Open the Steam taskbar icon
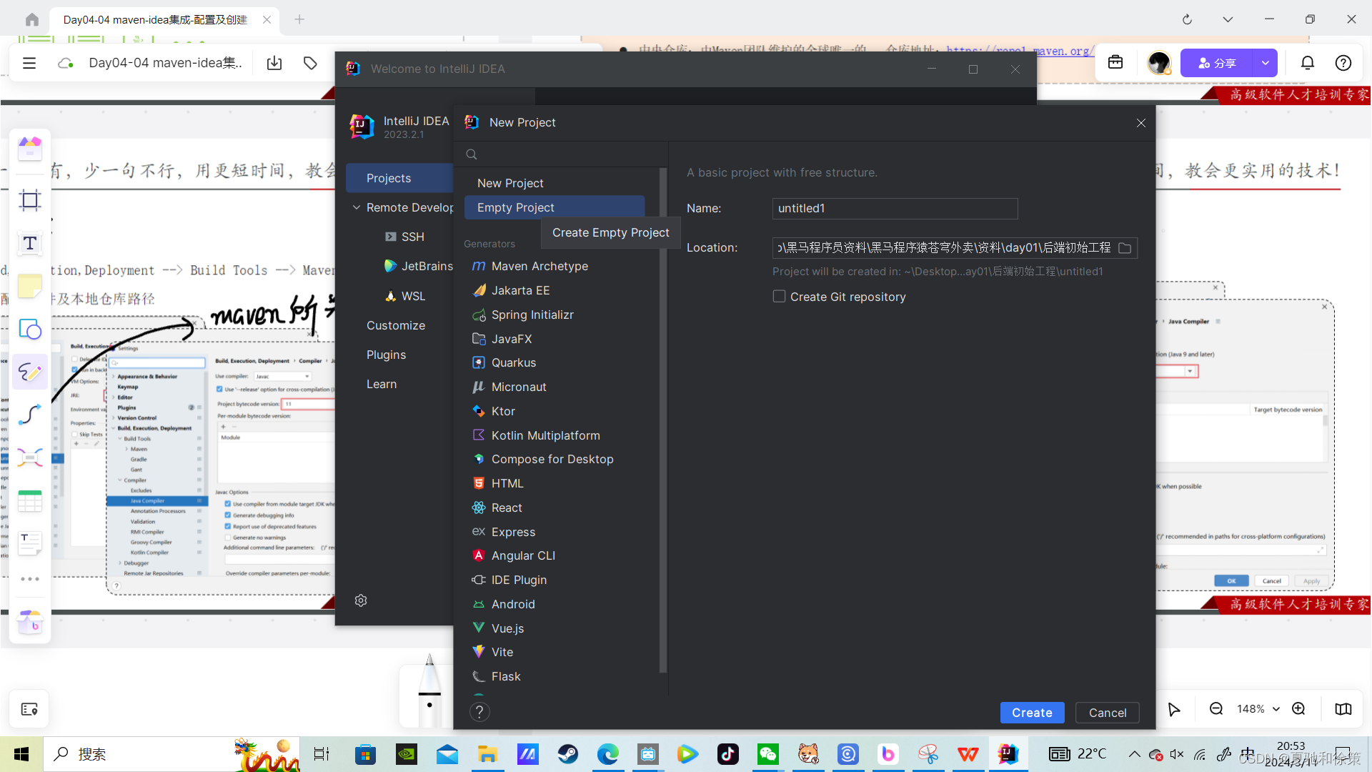The image size is (1372, 772). click(x=568, y=754)
